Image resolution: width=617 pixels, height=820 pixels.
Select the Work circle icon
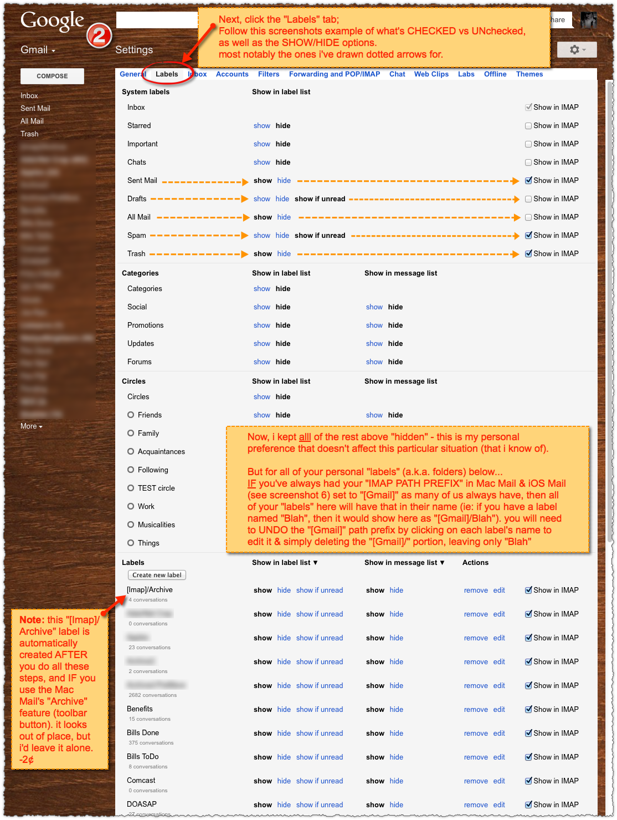(131, 506)
